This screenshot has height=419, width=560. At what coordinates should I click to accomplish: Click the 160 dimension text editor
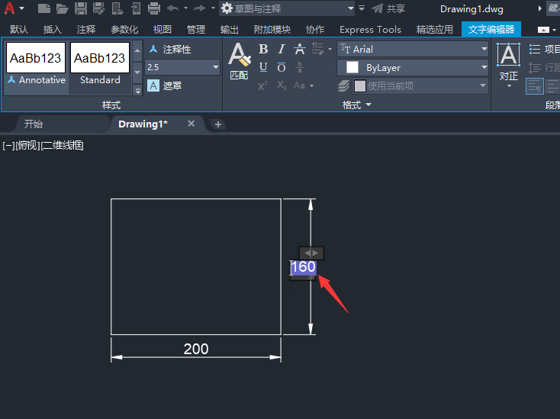coord(303,267)
